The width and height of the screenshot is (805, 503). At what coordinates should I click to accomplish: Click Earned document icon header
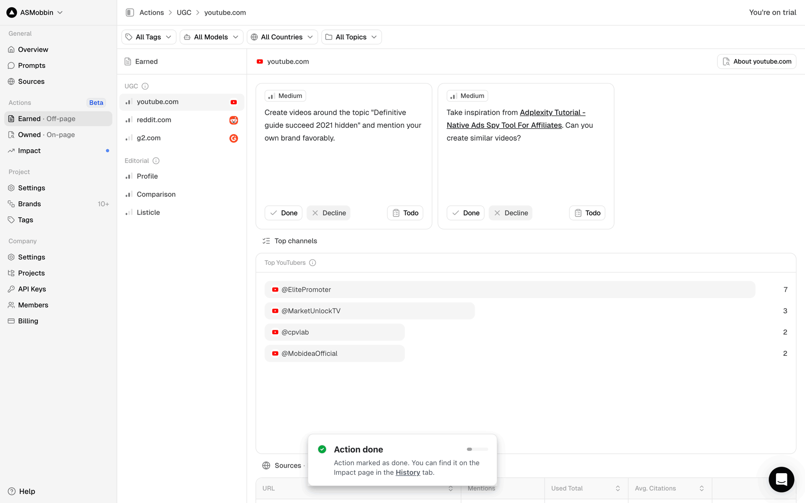[128, 62]
